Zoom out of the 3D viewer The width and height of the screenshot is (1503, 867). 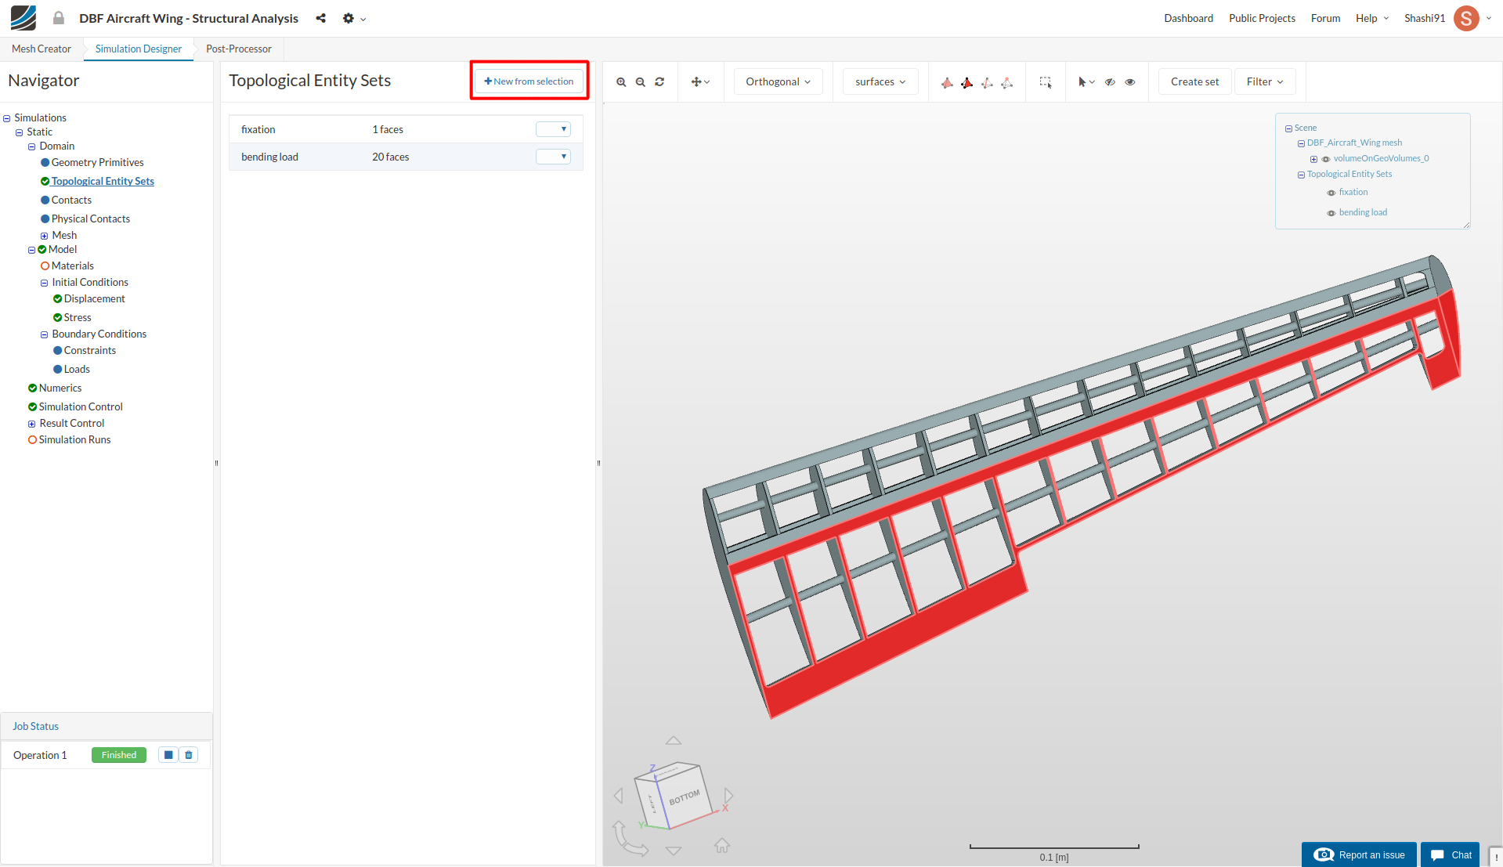tap(641, 82)
